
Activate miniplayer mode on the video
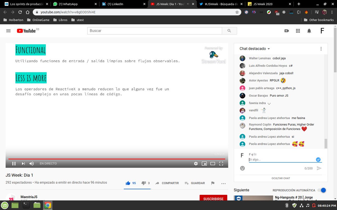(x=204, y=164)
